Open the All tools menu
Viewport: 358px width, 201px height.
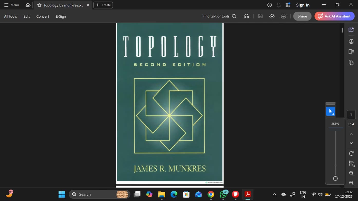11,16
